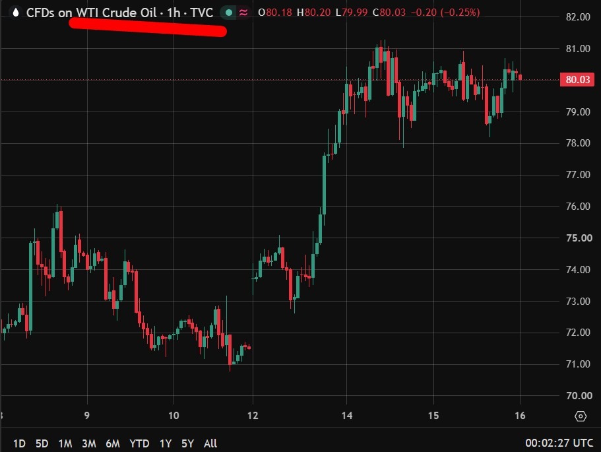Click the green market status dot
Screen dimensions: 601x452
(229, 13)
